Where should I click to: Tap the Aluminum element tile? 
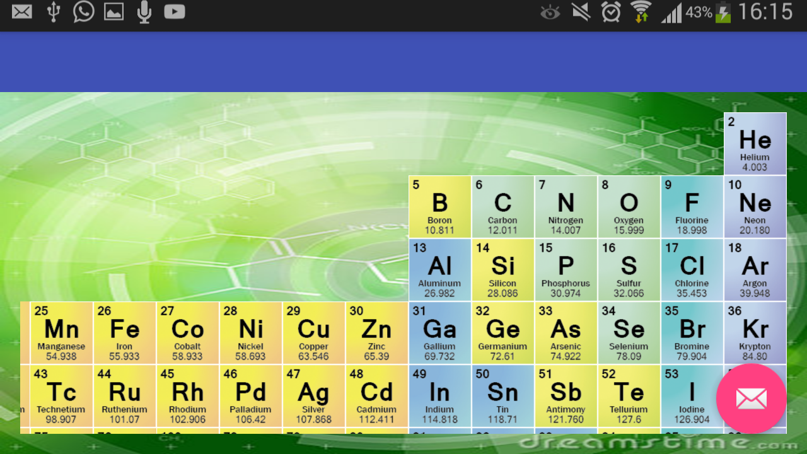point(440,270)
